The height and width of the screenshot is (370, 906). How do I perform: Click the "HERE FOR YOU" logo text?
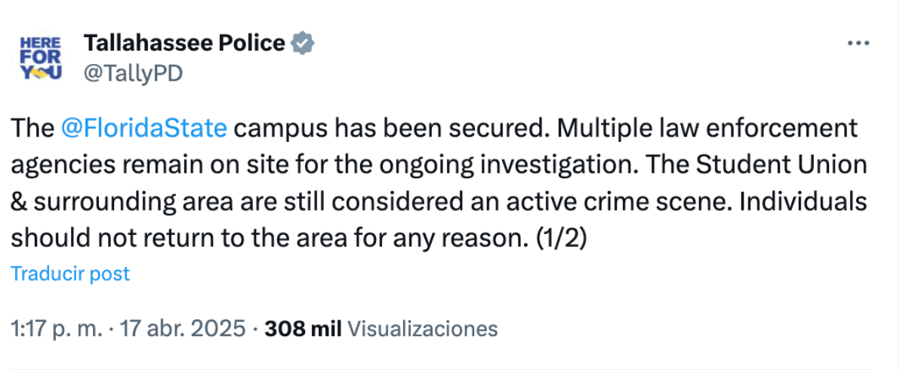(39, 57)
